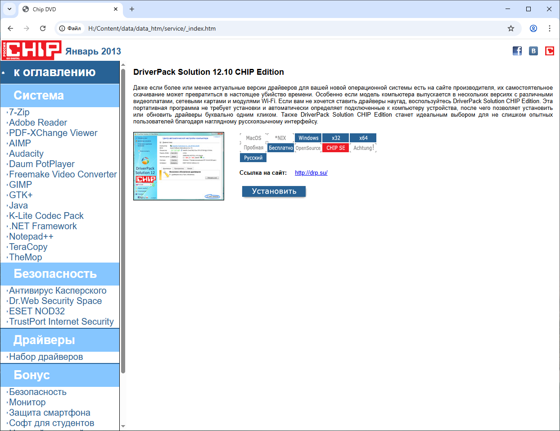Click the x32 architecture tag
This screenshot has width=560, height=431.
point(336,138)
